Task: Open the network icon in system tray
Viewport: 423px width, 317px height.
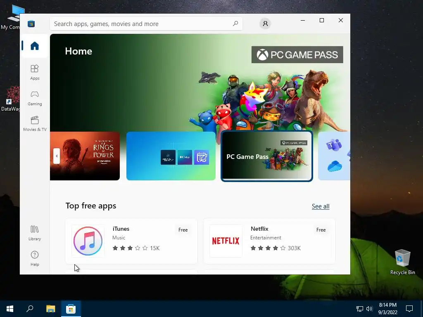Action: [360, 309]
